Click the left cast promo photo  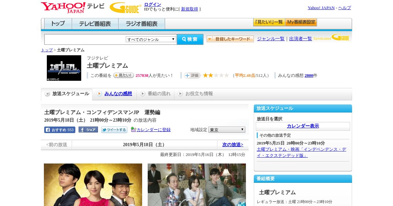93,185
